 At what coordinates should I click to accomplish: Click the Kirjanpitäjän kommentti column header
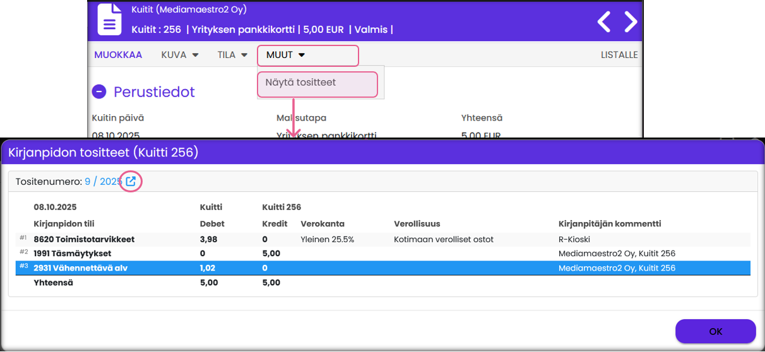(x=609, y=224)
